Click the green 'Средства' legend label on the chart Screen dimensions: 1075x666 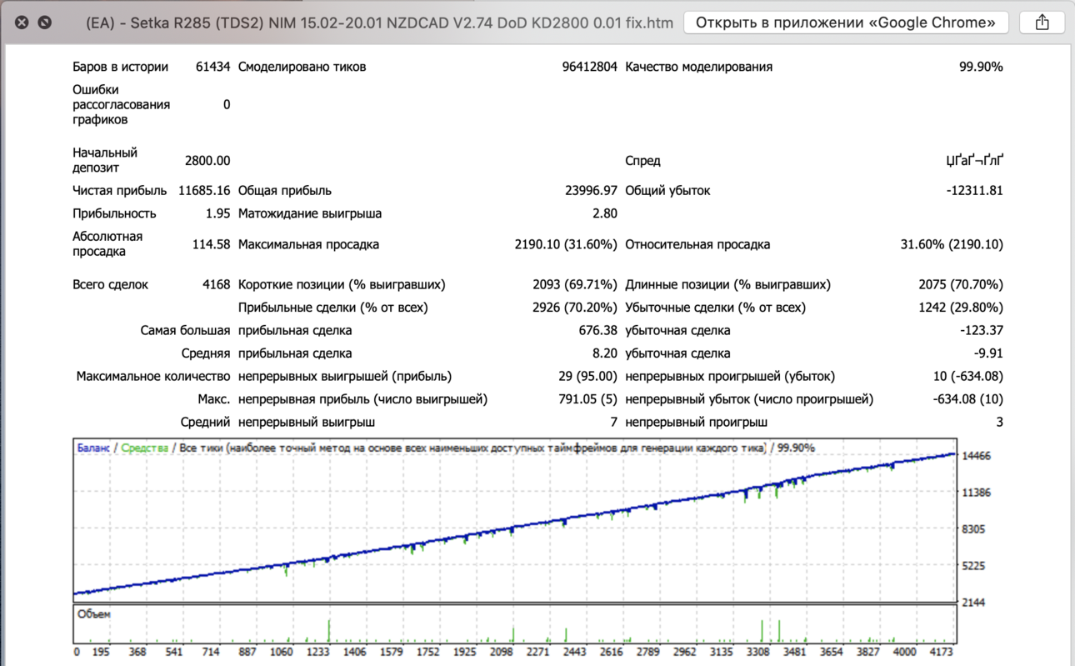tap(144, 448)
